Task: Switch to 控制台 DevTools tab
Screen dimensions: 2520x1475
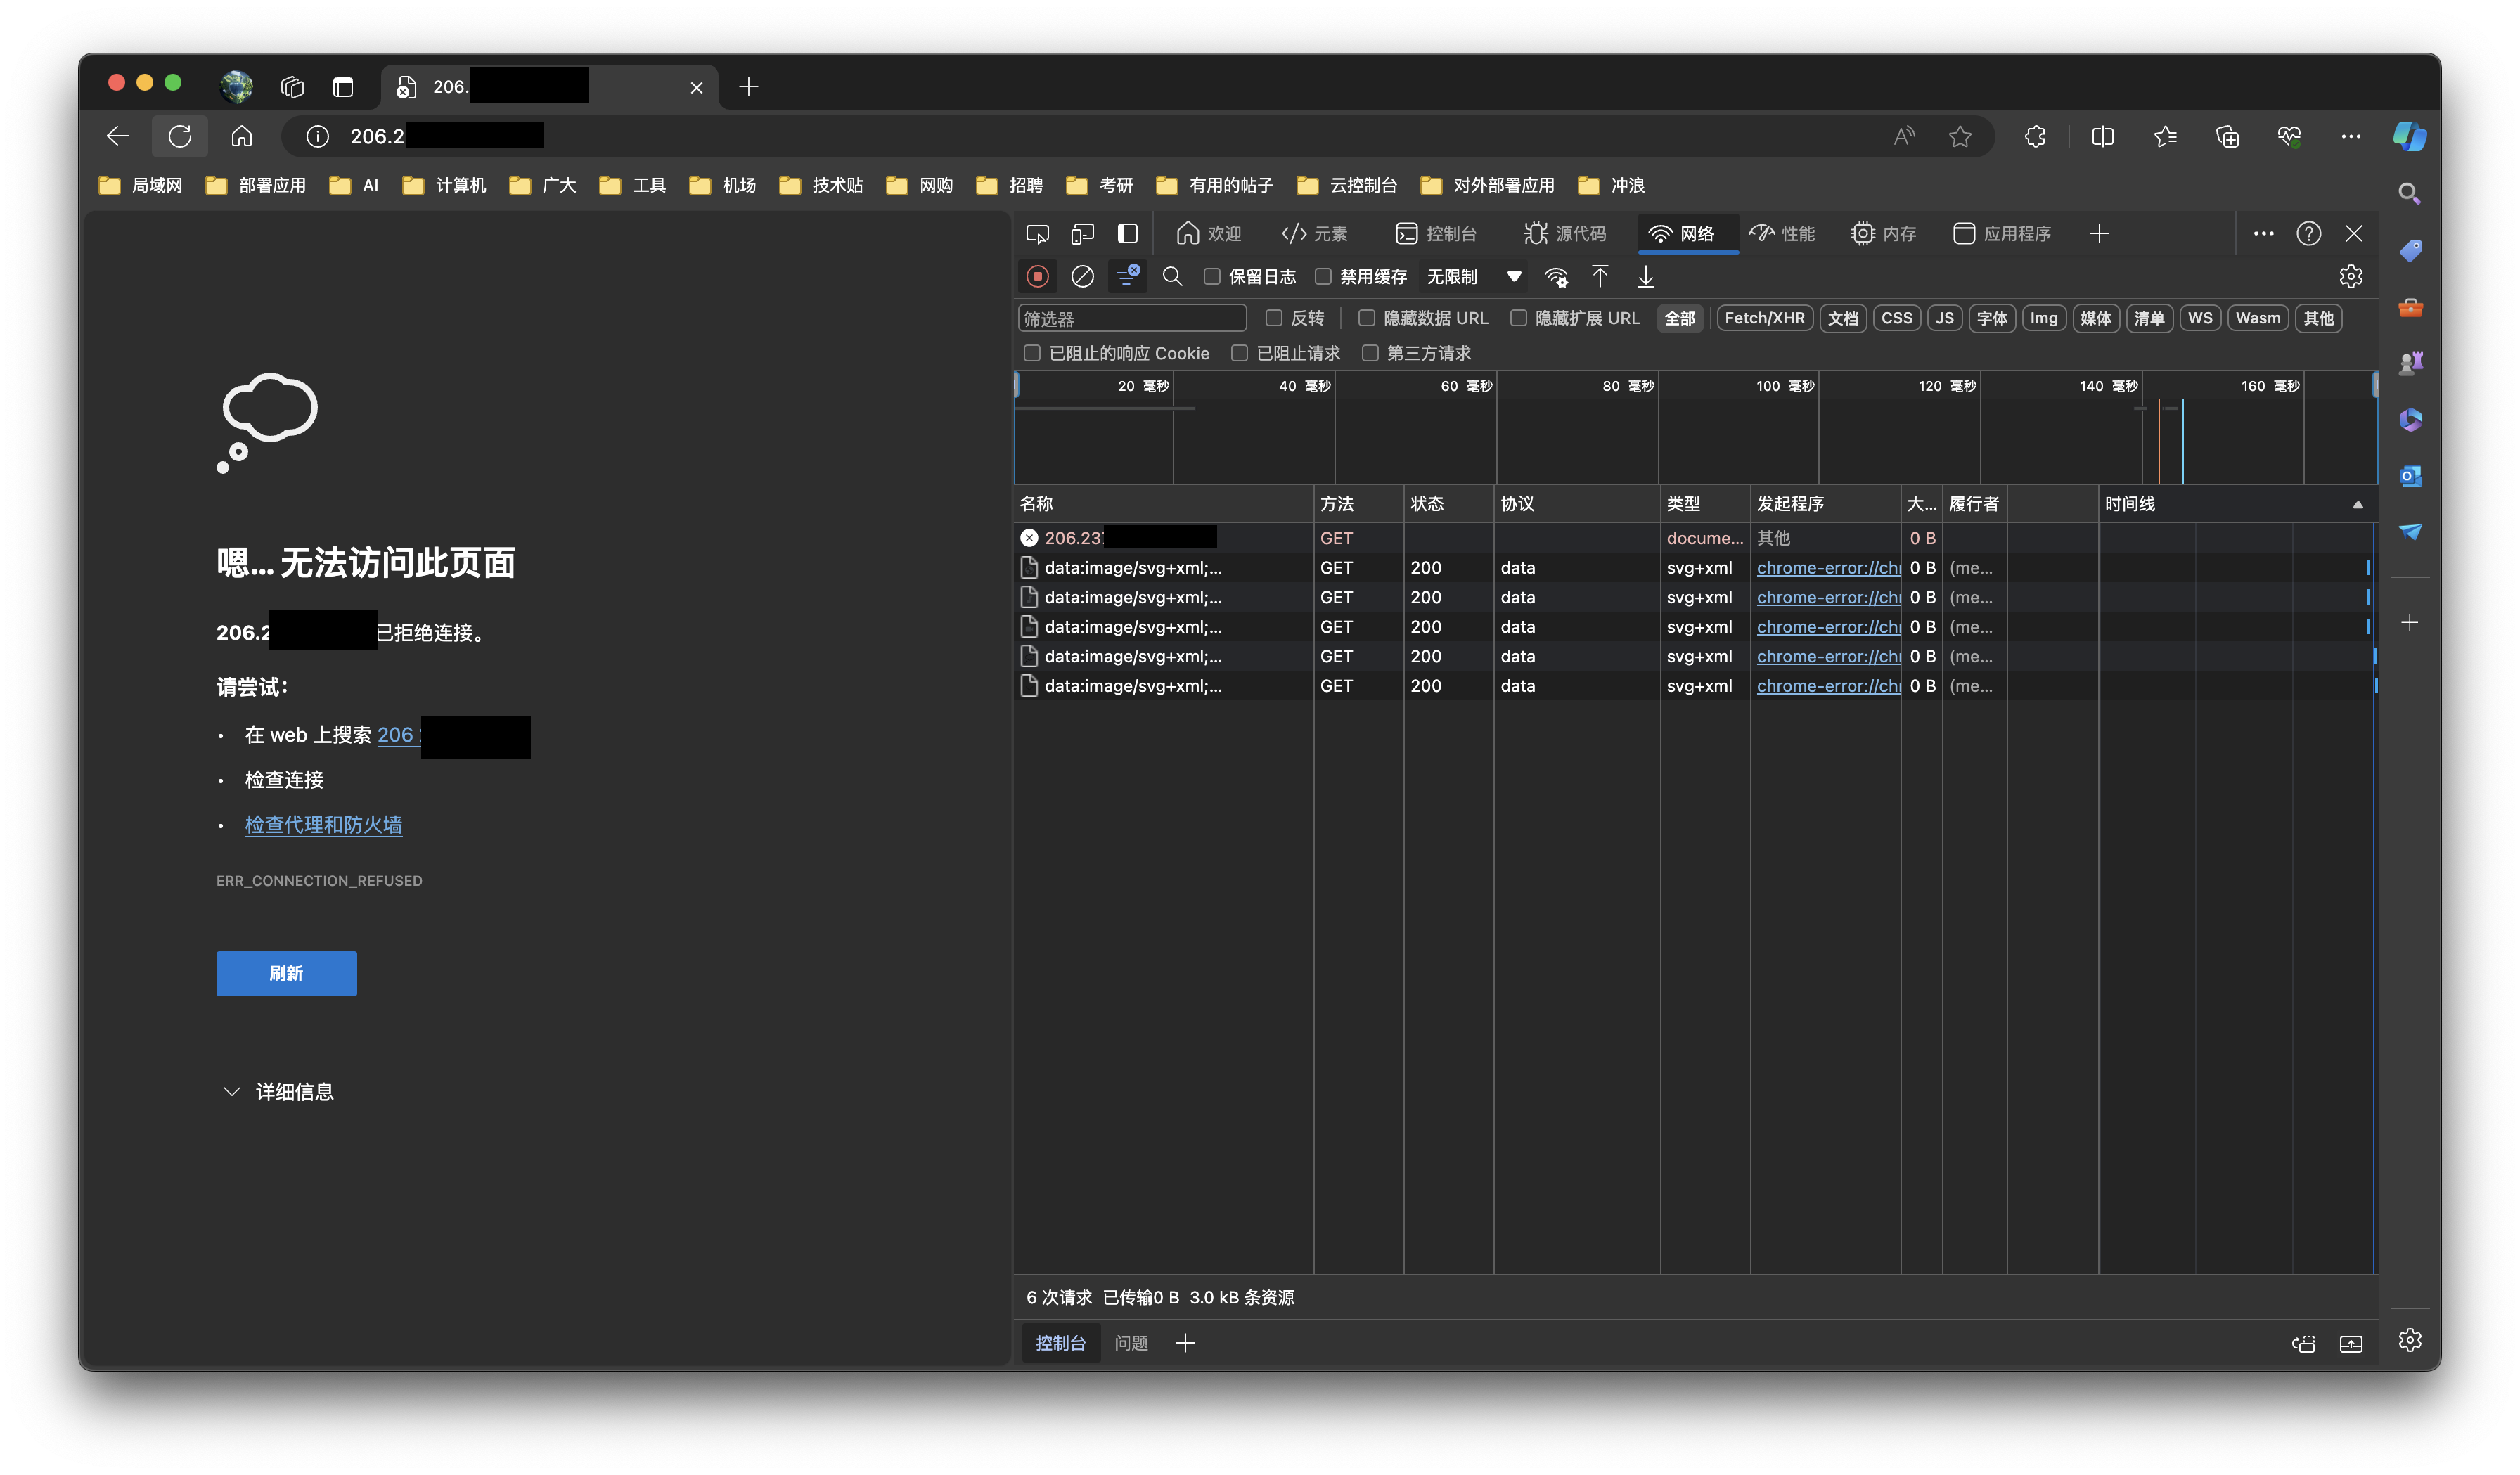Action: click(x=1435, y=233)
